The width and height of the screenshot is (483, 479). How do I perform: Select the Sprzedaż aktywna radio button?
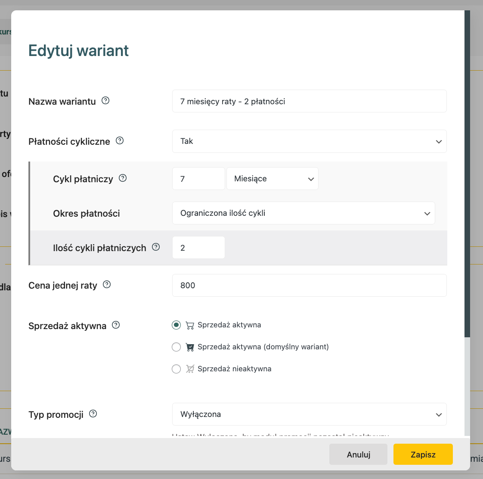click(176, 325)
